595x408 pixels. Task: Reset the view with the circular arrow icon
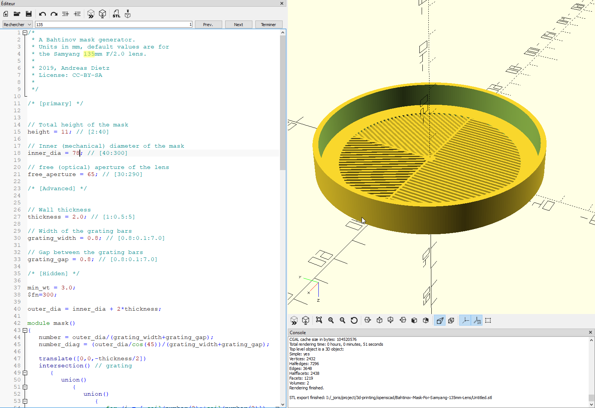[x=354, y=320]
